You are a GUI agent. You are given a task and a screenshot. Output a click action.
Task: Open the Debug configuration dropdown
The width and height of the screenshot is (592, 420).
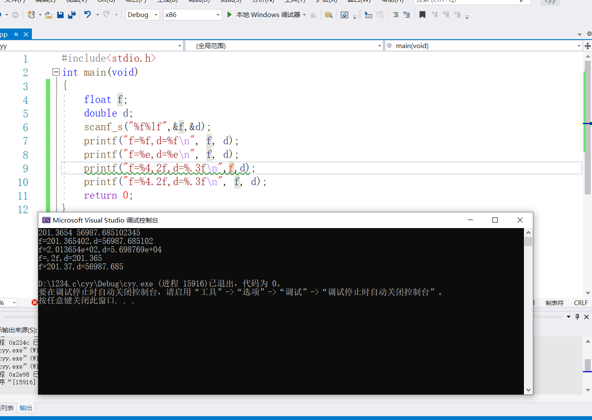pos(142,14)
